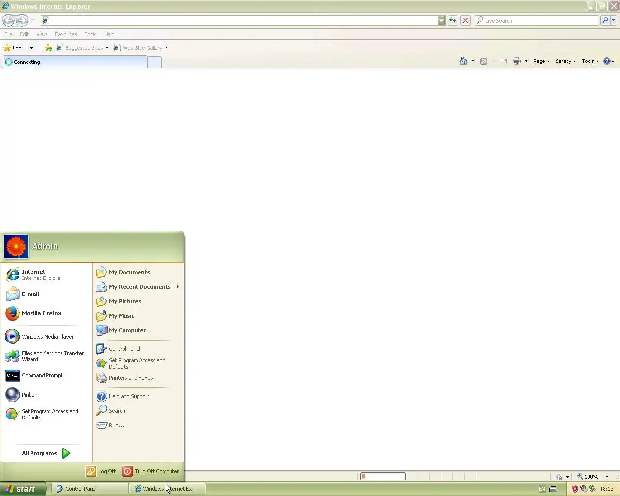Open Search from Start menu
620x496 pixels.
click(x=138, y=411)
